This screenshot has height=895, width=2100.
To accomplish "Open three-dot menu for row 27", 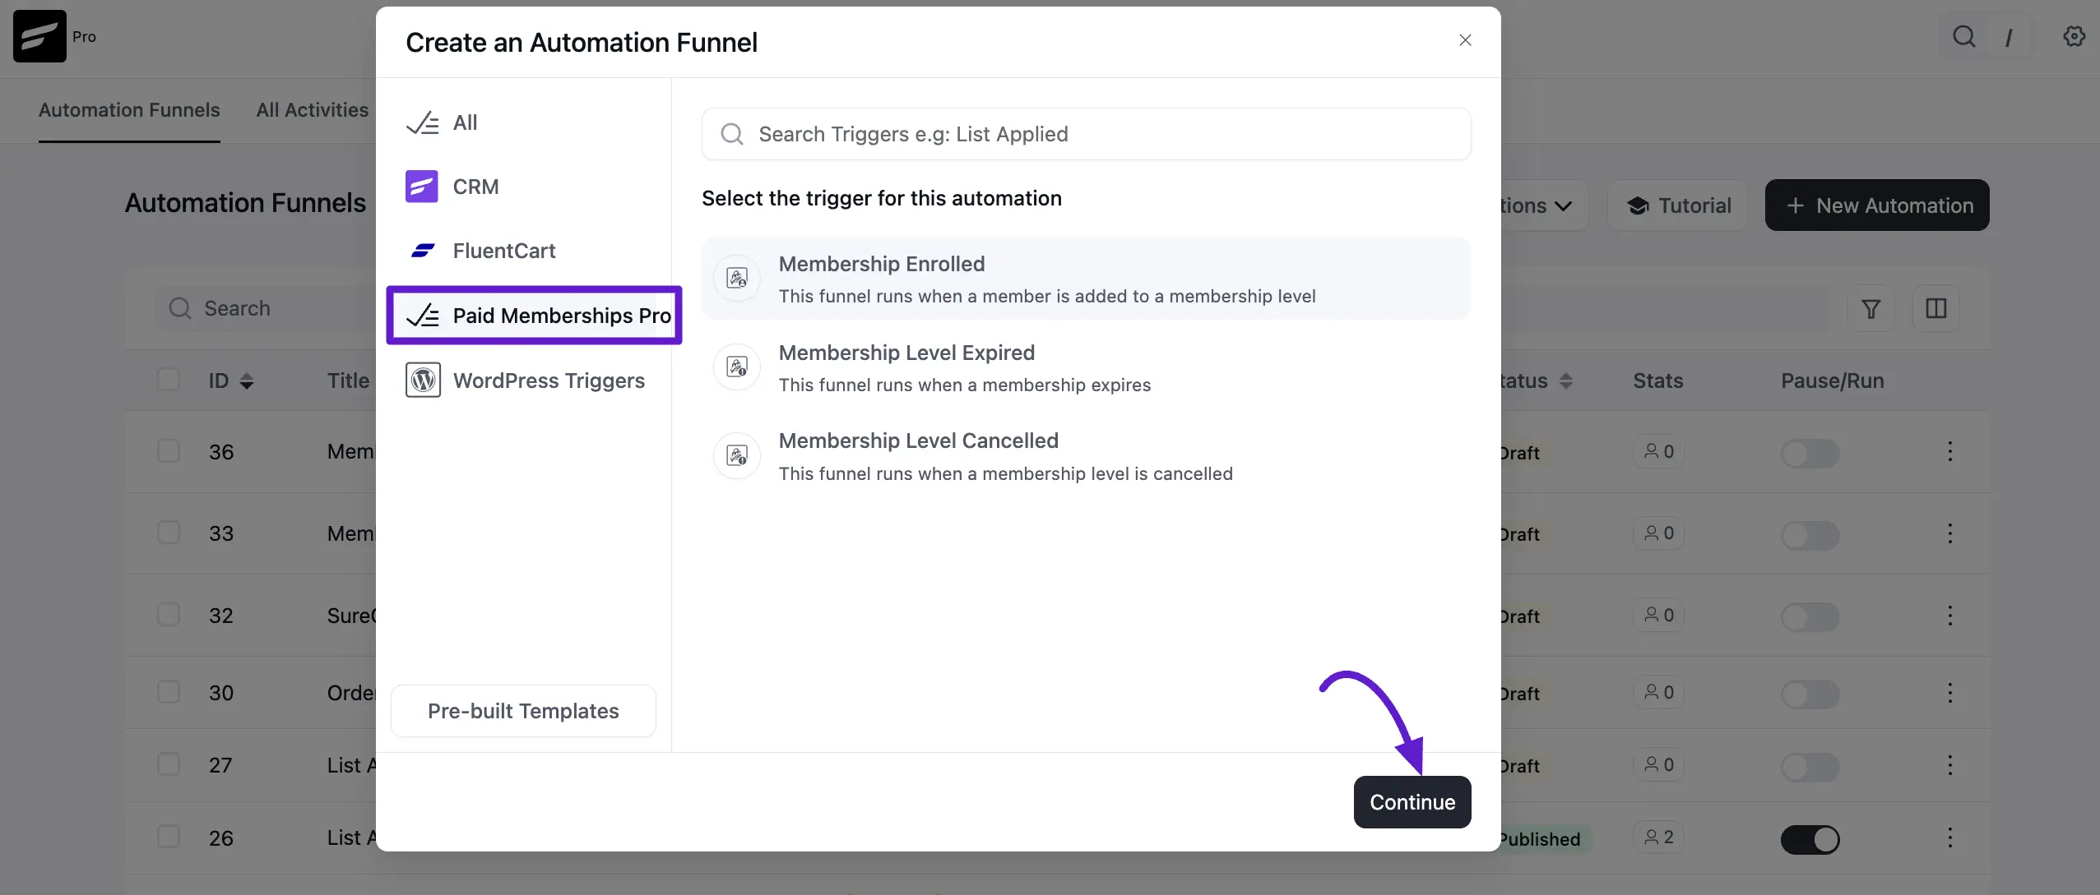I will (1949, 765).
